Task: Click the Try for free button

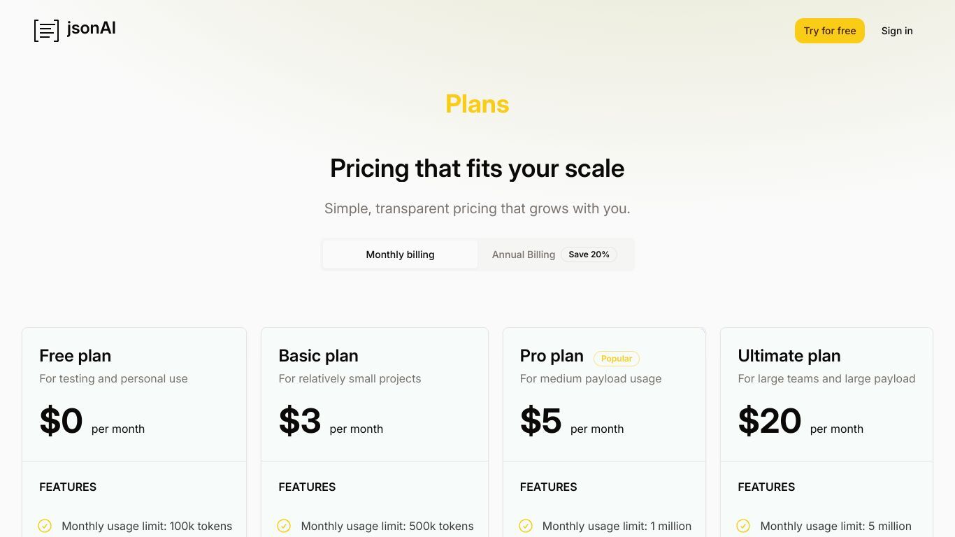Action: coord(830,31)
